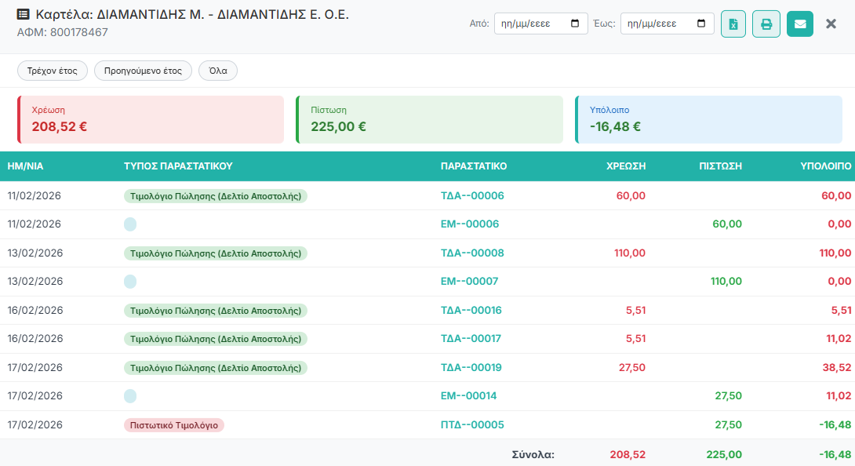Click the Από date input field
This screenshot has height=466, width=855.
click(530, 24)
